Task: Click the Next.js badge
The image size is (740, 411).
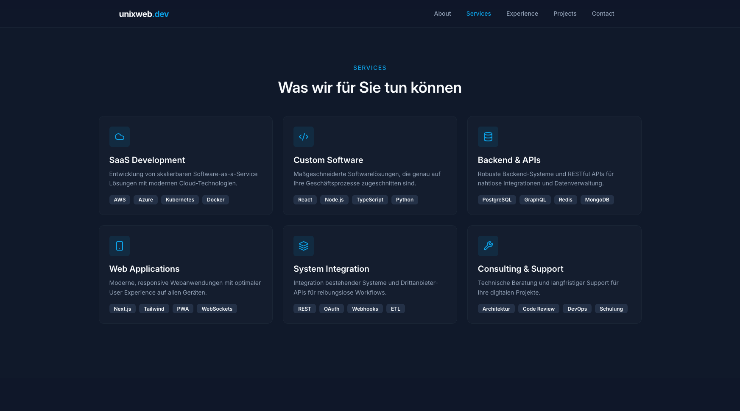Action: click(122, 309)
